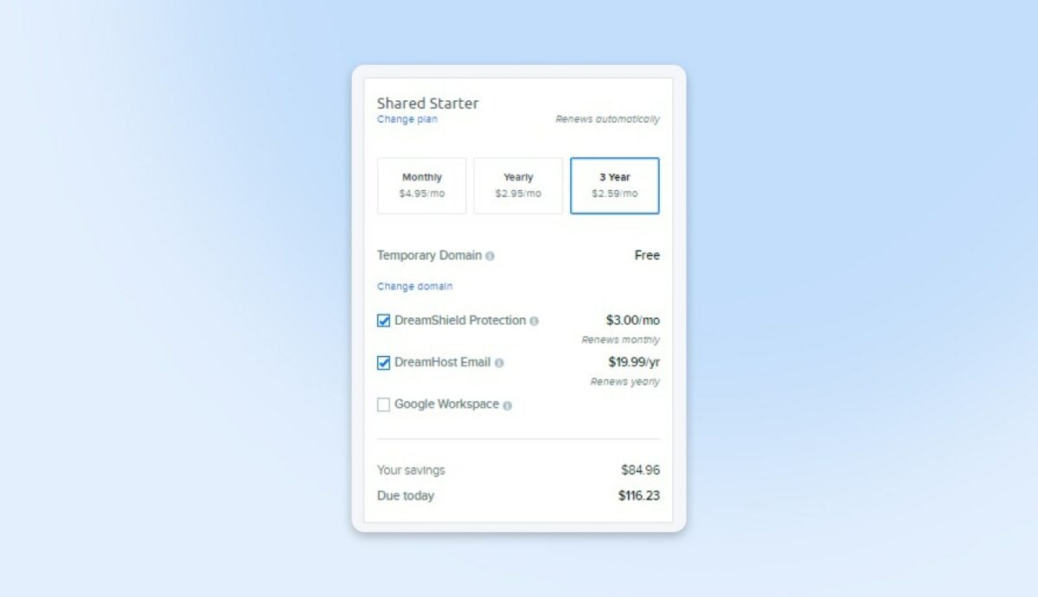Select the 3 Year plan card
Screen dimensions: 1038x597
click(x=614, y=185)
